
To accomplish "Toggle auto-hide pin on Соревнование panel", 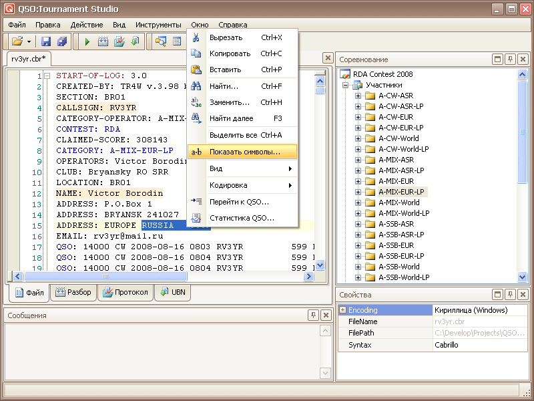I will pyautogui.click(x=510, y=59).
